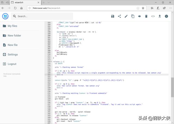This screenshot has width=174, height=124.
Task: Click the Help link in sidebar
Action: point(5,76)
